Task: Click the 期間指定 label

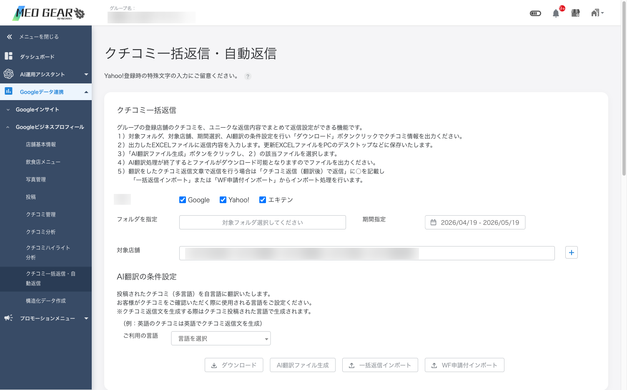Action: point(374,219)
